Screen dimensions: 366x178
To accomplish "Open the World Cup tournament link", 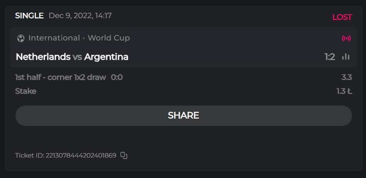I will coord(109,38).
